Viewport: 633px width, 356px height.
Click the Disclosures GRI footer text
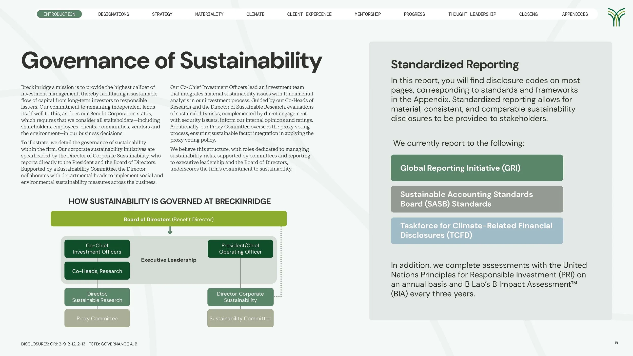(x=53, y=344)
